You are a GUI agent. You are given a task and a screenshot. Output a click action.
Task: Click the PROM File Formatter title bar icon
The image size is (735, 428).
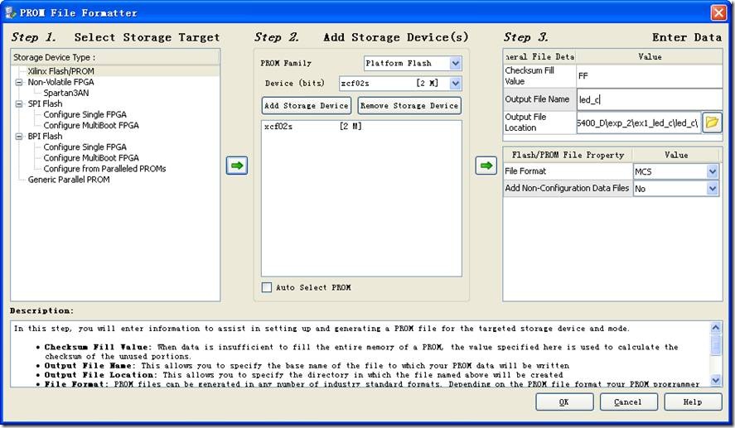coord(10,12)
